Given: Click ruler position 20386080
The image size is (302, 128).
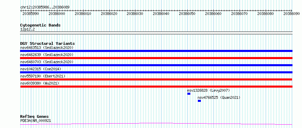Looking at the screenshot, I should (x=265, y=14).
